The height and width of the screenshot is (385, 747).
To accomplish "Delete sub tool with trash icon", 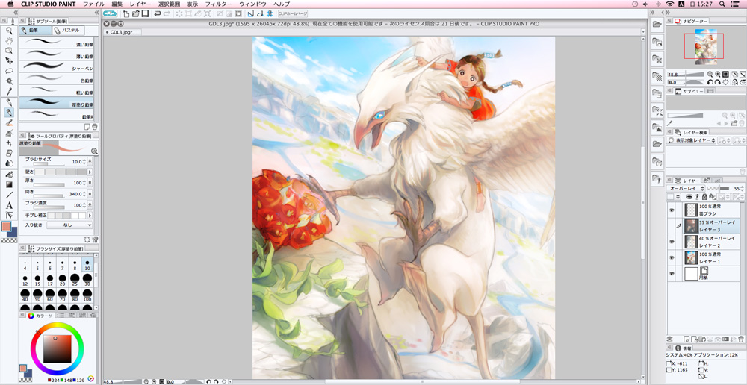I will click(94, 127).
